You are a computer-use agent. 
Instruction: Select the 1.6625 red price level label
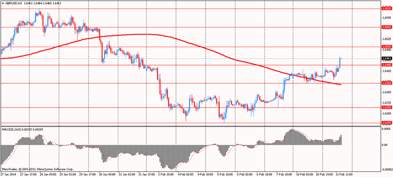(x=386, y=9)
